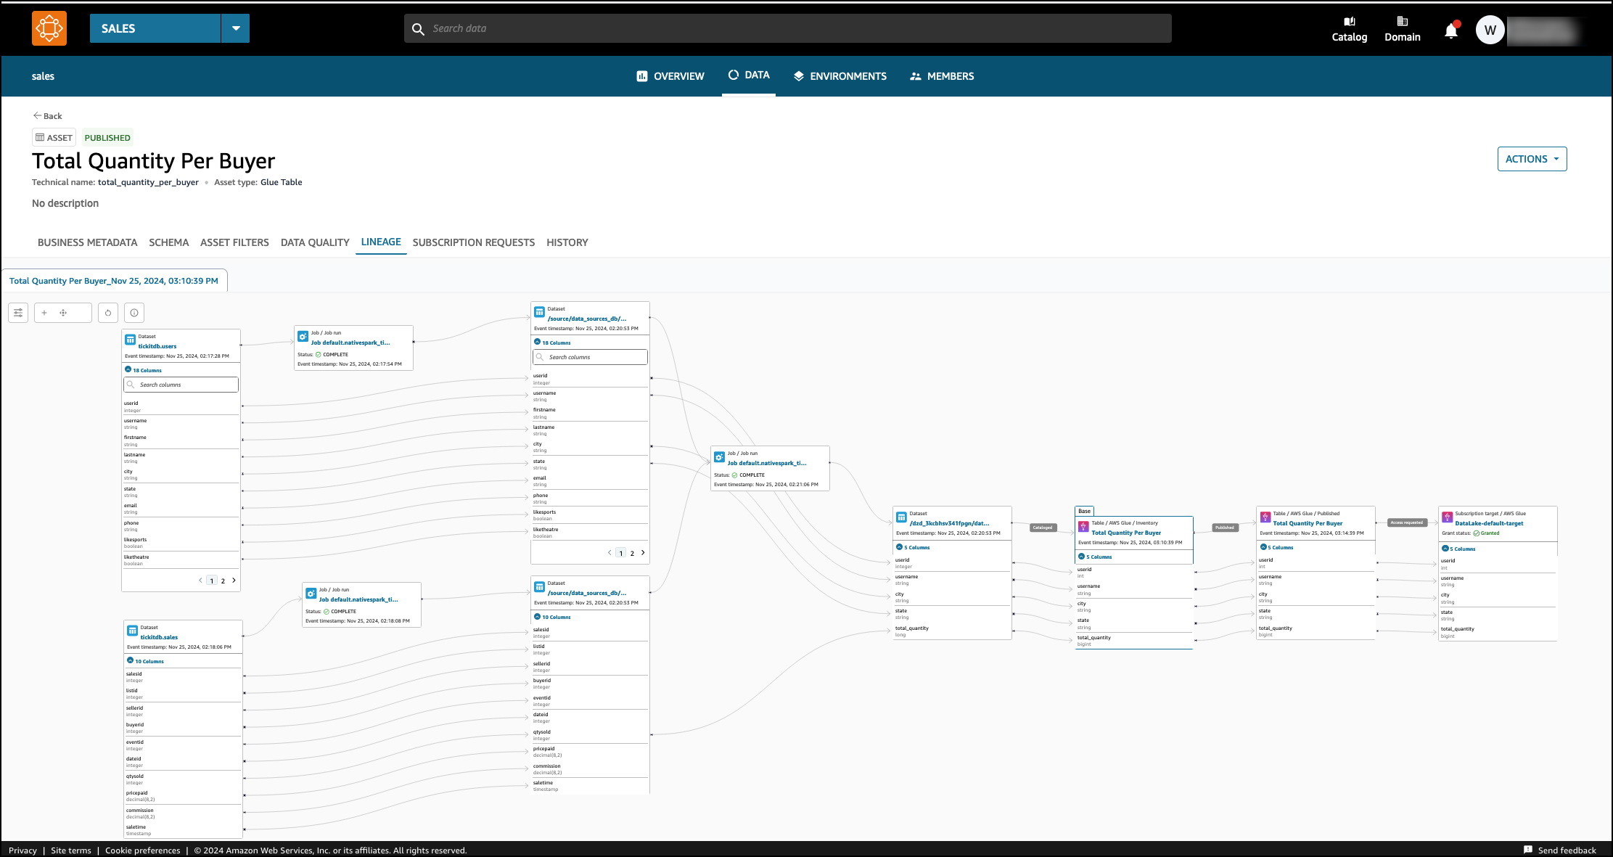
Task: Open the tickitdb.sales dataset link
Action: [x=159, y=637]
